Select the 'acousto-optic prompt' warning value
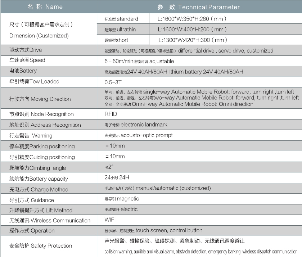This screenshot has height=257, width=302. [139, 135]
